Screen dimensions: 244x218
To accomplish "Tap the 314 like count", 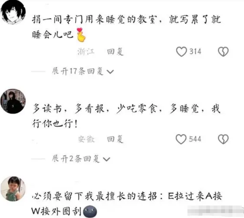I will click(195, 51).
